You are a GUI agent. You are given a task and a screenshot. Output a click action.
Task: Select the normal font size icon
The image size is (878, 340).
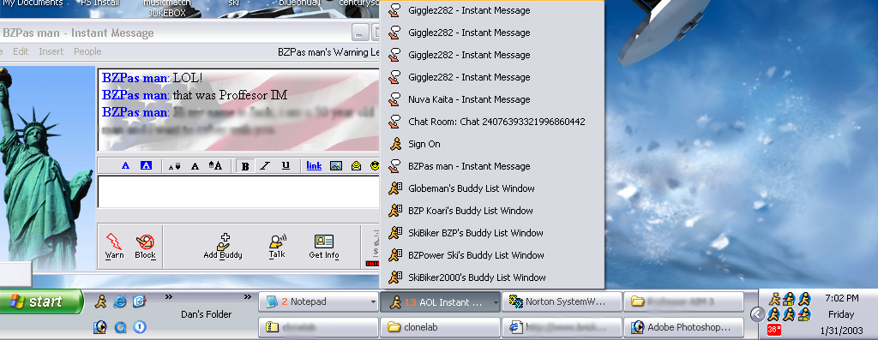point(195,166)
